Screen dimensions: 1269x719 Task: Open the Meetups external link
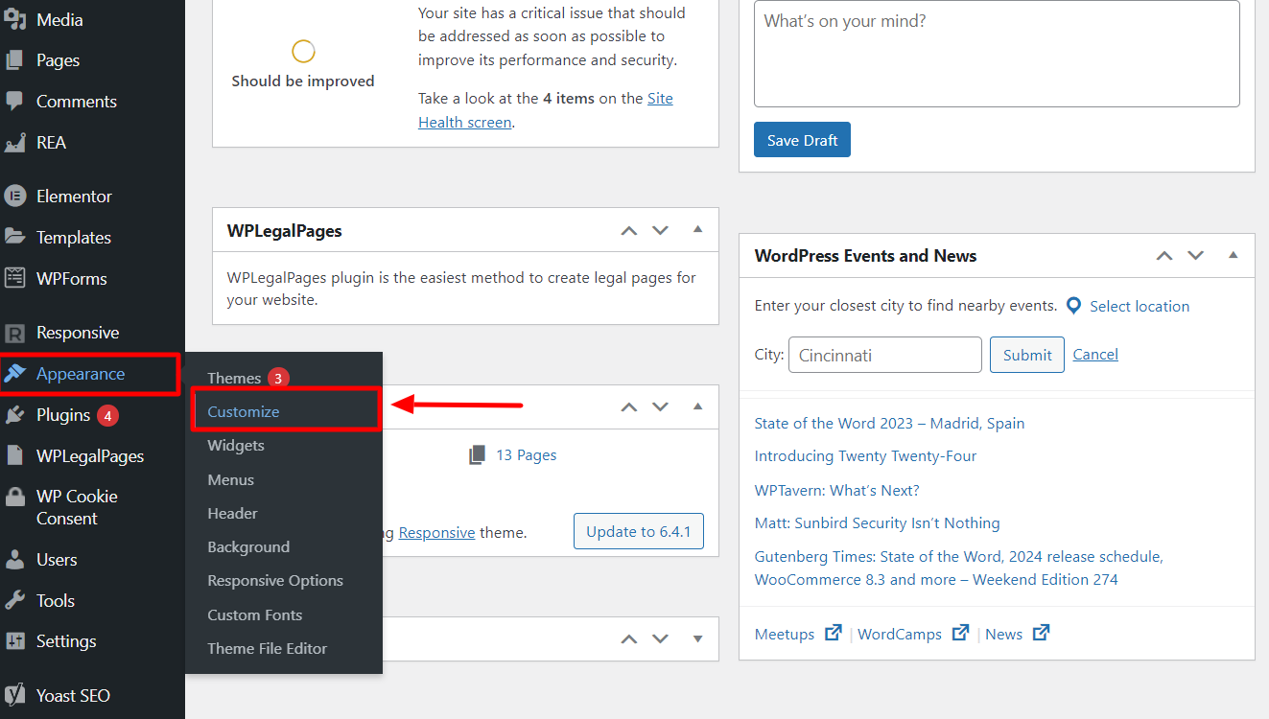(x=798, y=634)
